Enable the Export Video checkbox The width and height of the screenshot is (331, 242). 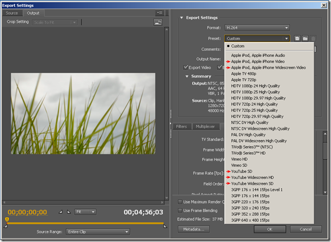tap(187, 67)
